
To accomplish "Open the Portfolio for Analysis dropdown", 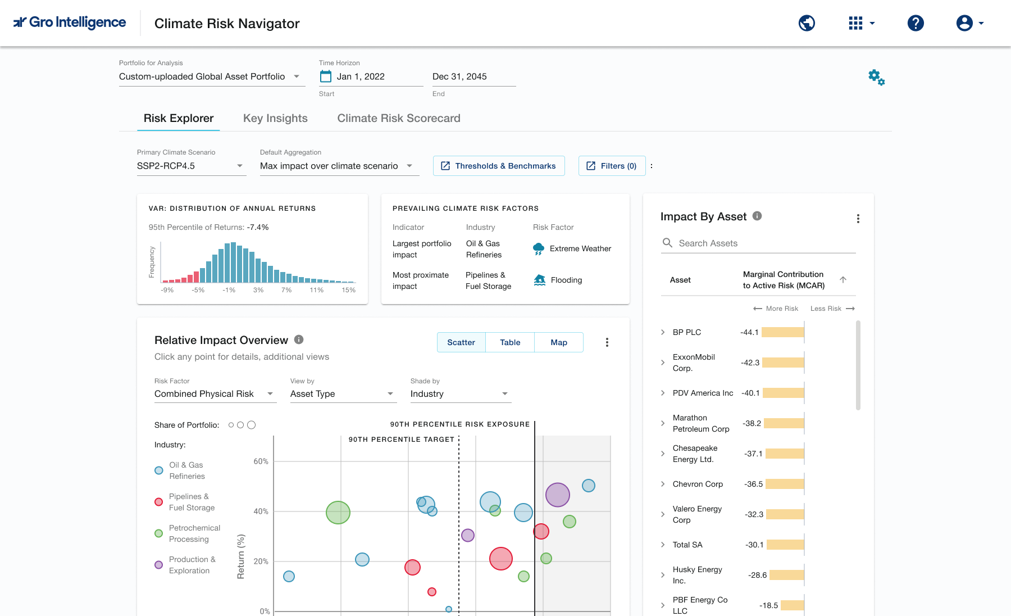I will [x=212, y=76].
